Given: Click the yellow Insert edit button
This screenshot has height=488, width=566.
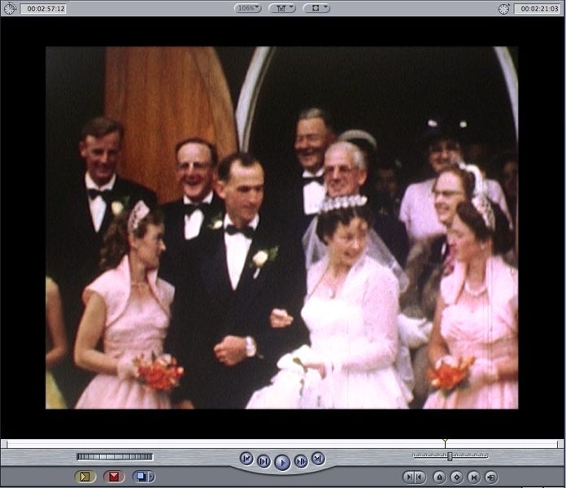Looking at the screenshot, I should (85, 477).
